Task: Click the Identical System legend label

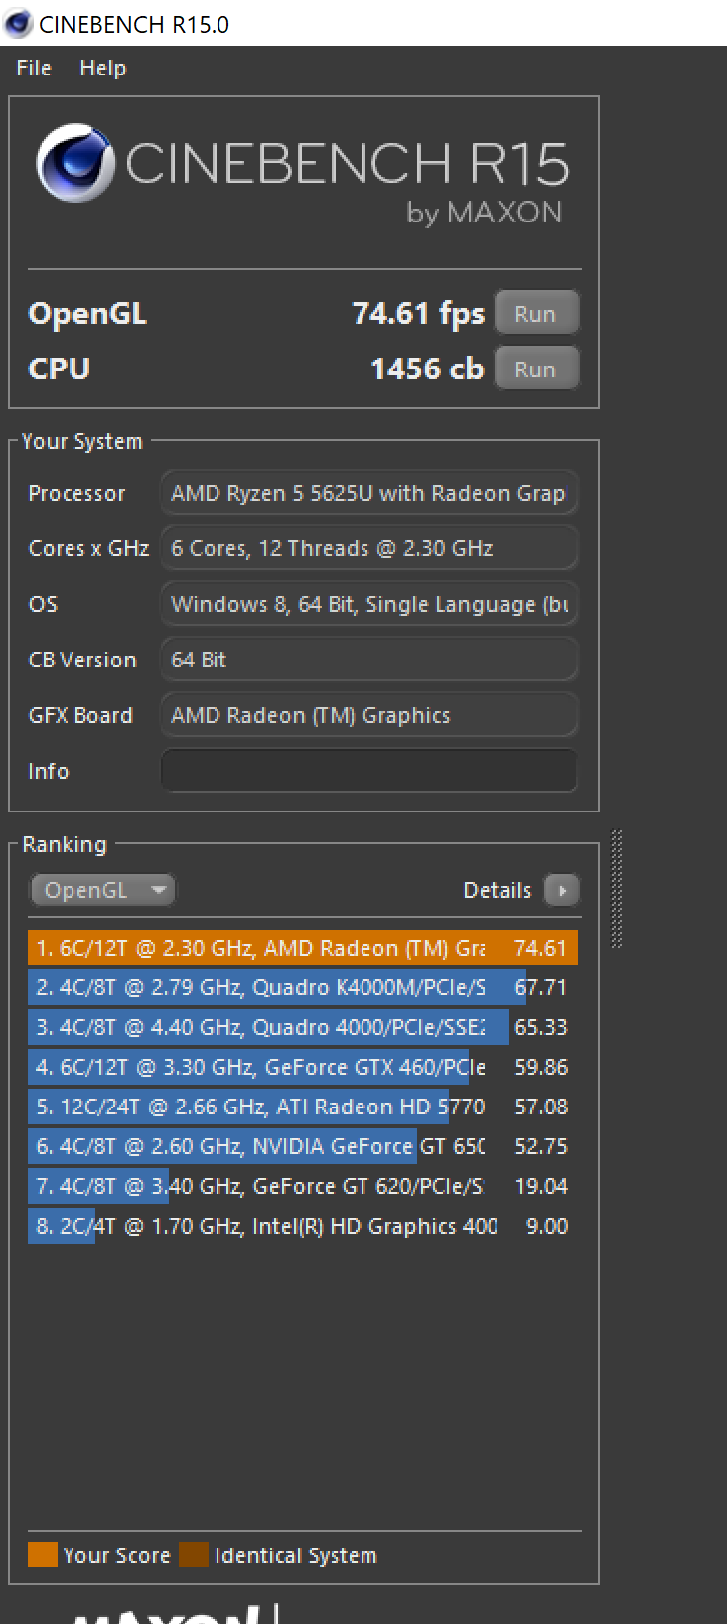Action: (295, 1555)
